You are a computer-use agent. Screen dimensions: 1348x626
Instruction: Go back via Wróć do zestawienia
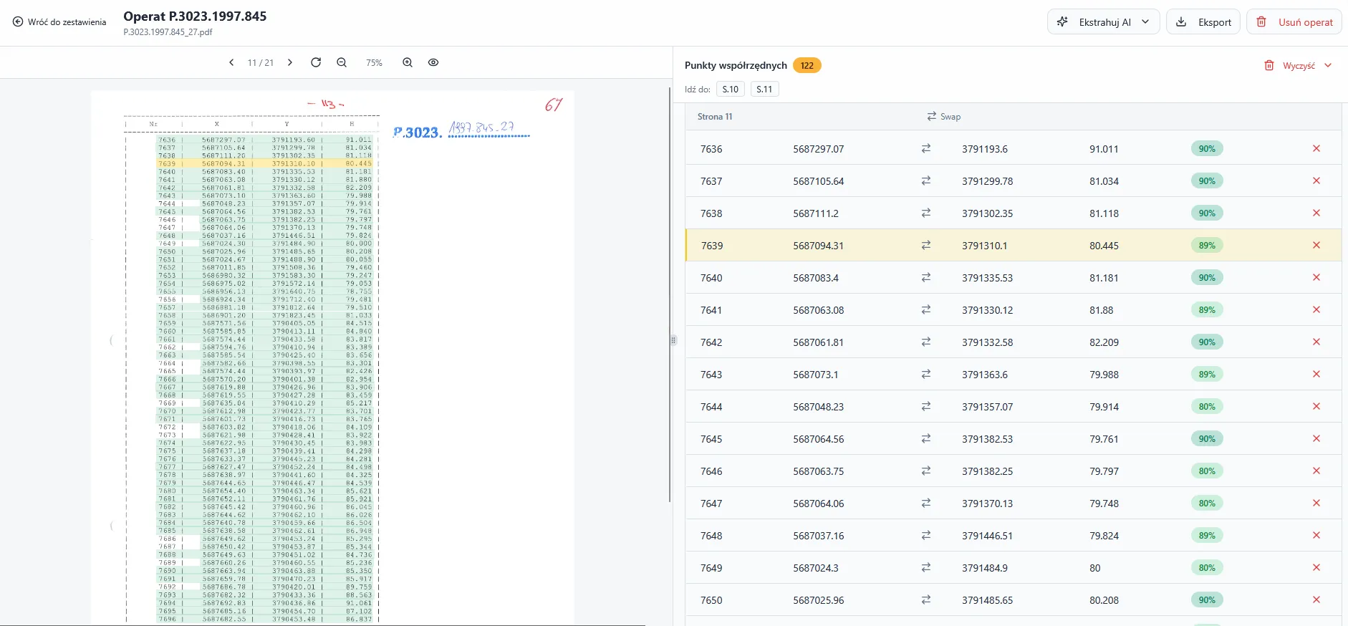[59, 22]
